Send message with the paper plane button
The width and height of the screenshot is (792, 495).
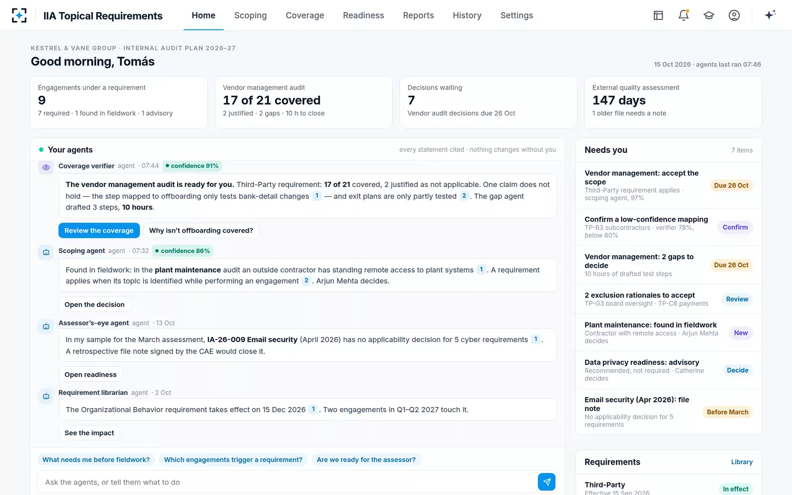(x=547, y=482)
